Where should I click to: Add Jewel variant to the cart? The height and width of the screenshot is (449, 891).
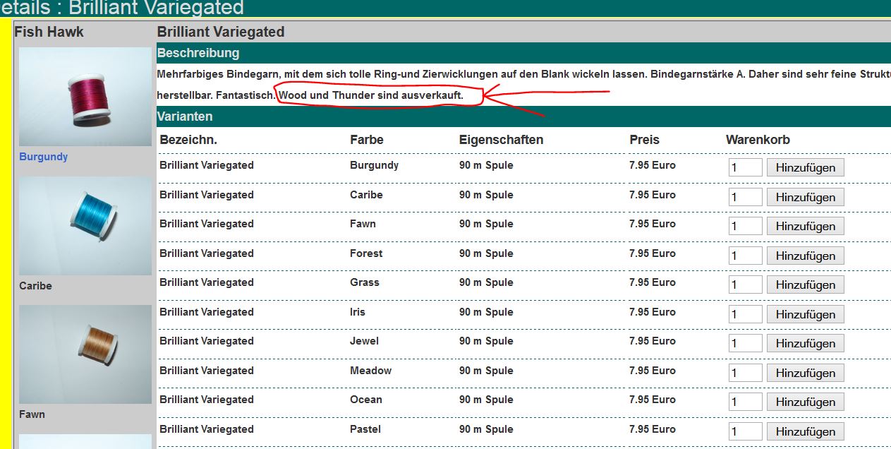click(805, 344)
